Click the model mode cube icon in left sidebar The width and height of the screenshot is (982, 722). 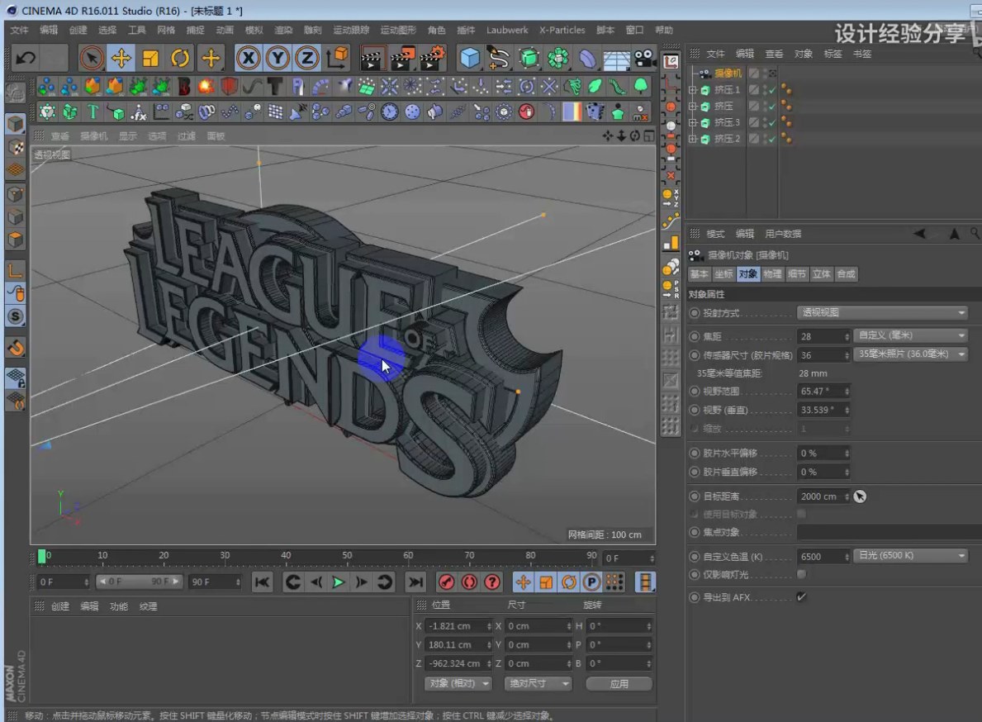16,124
